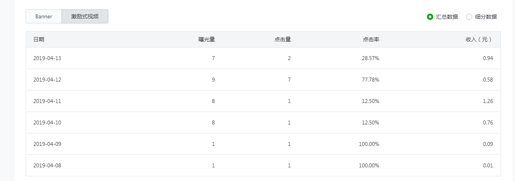Image resolution: width=515 pixels, height=181 pixels.
Task: Select the 激励式视频 tab
Action: point(85,16)
